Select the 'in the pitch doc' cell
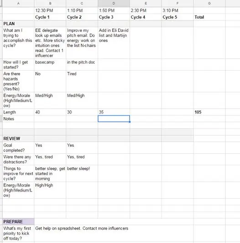 click(x=82, y=64)
